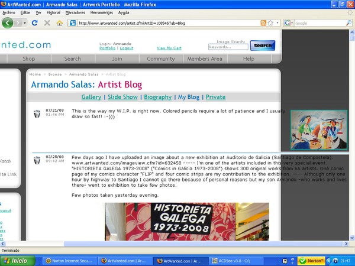355x266 pixels.
Task: Open the View My Cart link
Action: click(x=169, y=48)
